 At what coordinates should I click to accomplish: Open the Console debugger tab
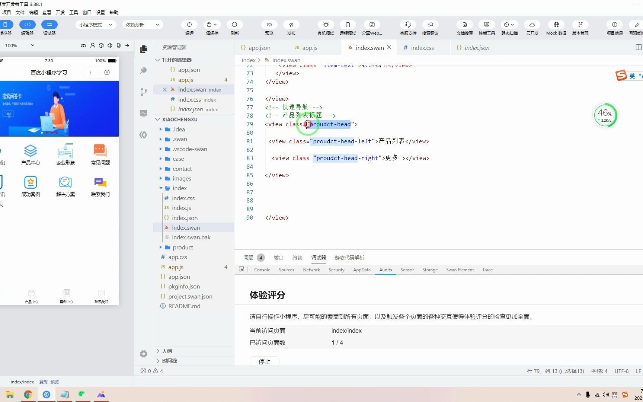click(x=262, y=269)
